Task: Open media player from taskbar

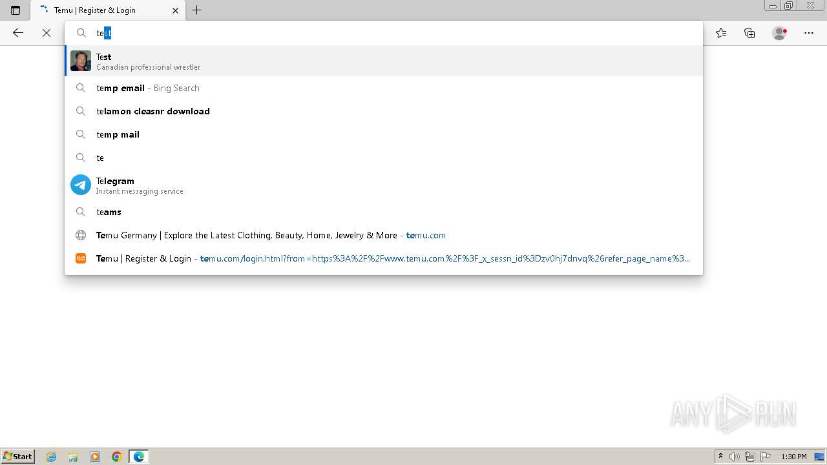Action: point(95,457)
